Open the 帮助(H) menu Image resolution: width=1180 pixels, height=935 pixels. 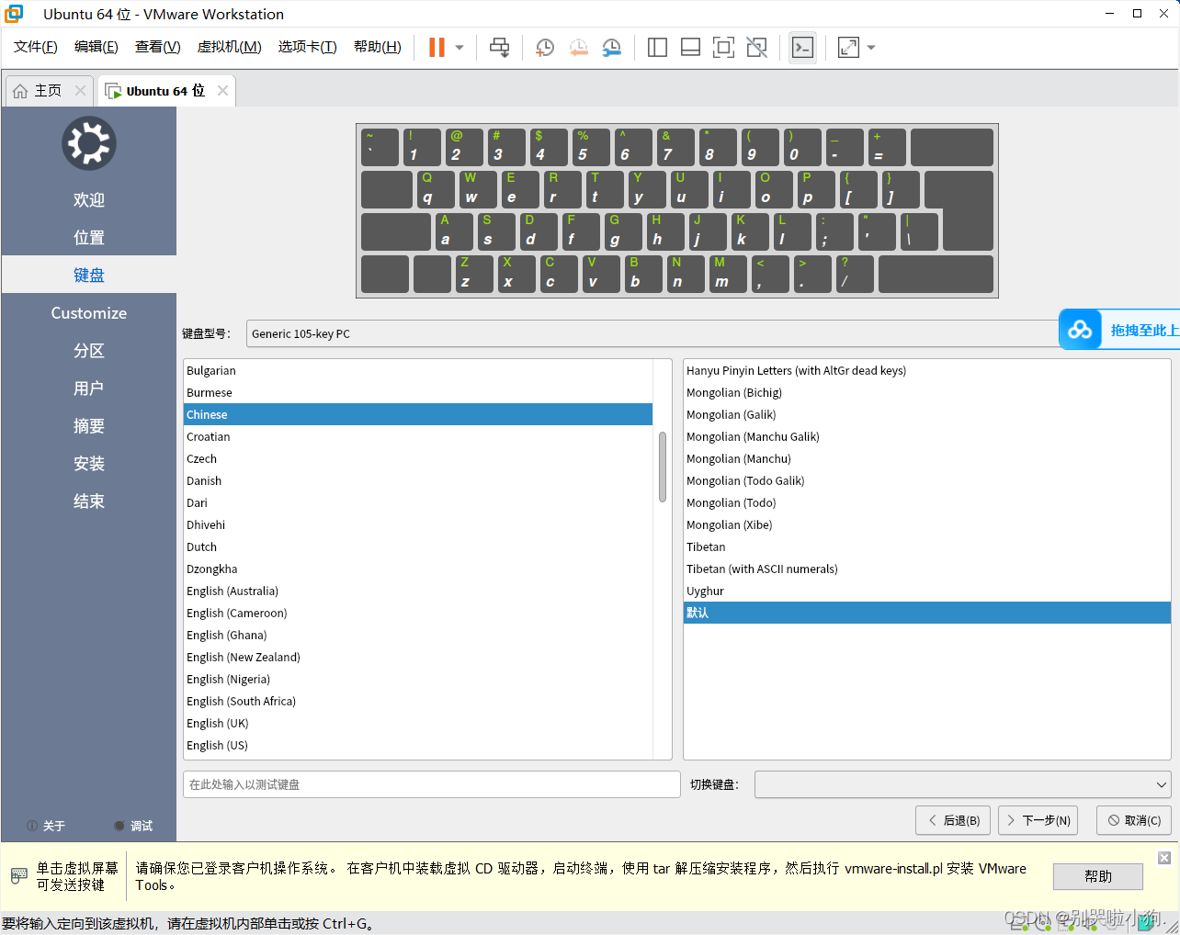tap(378, 47)
